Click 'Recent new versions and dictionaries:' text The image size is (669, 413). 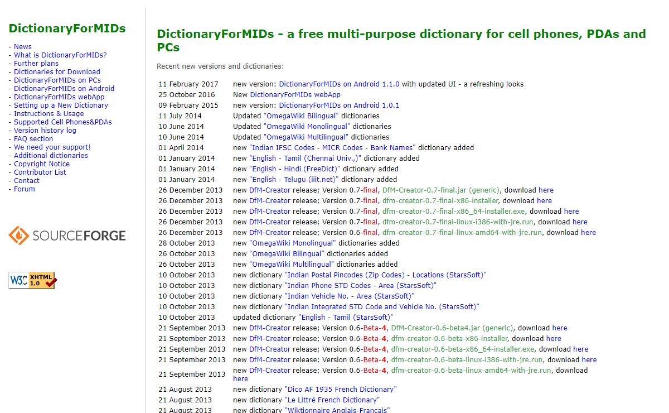[x=220, y=66]
